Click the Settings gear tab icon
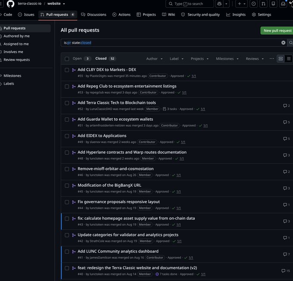293x281 pixels. 253,15
